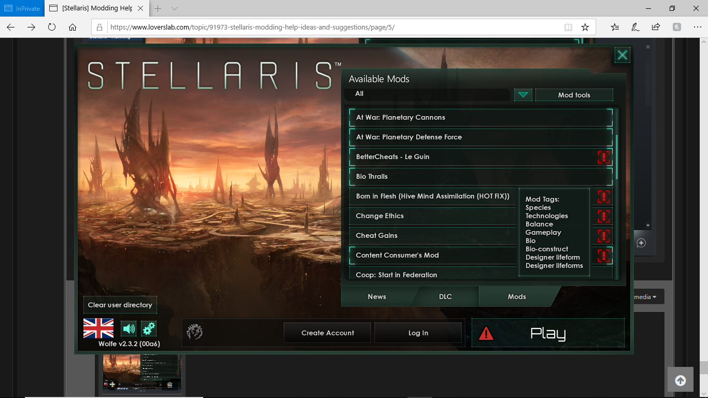Open the tab list chevron next to new tab

(174, 8)
